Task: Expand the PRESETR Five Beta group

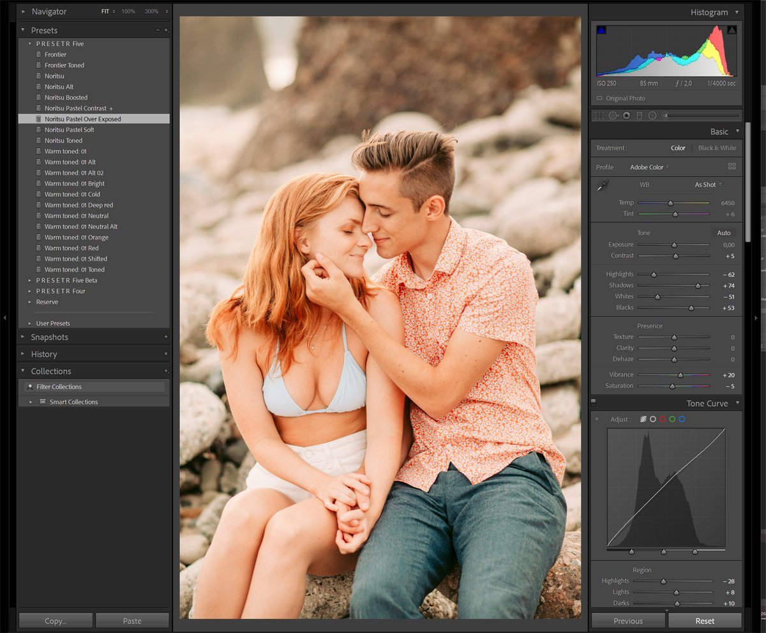Action: coord(29,280)
